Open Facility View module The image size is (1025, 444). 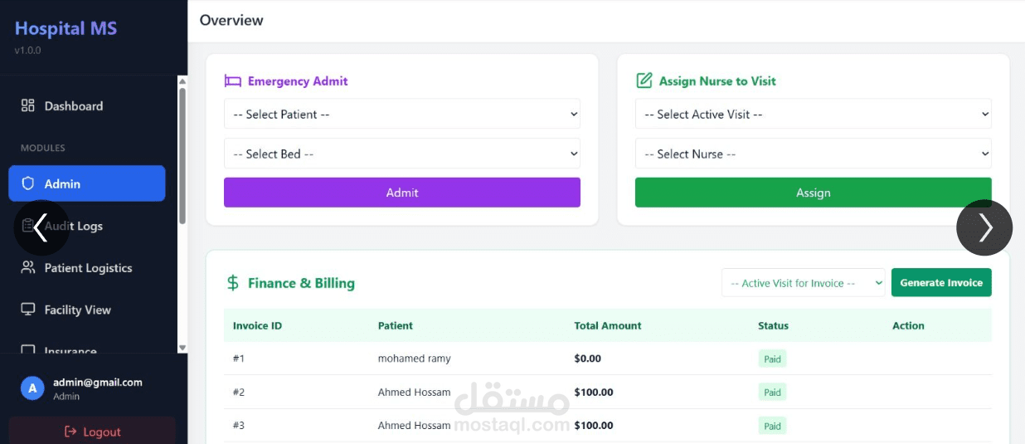tap(77, 310)
